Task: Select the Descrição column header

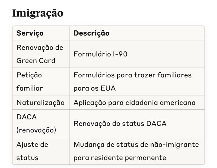Action: point(91,33)
